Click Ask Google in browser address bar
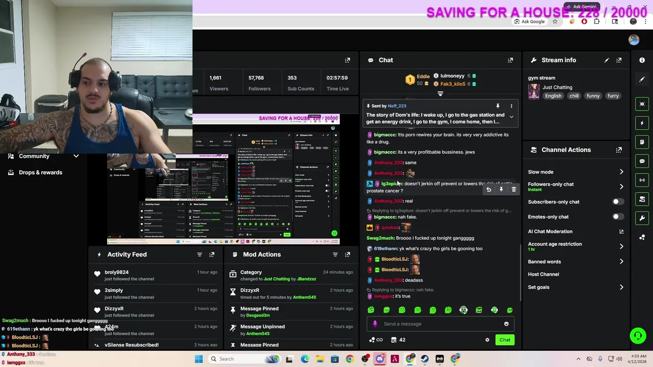The image size is (653, 367). [x=530, y=21]
